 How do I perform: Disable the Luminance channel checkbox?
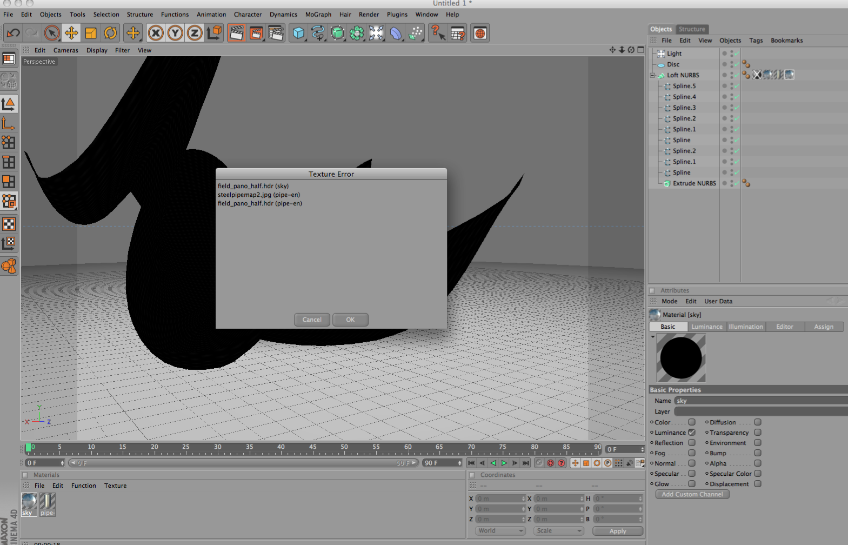point(692,433)
